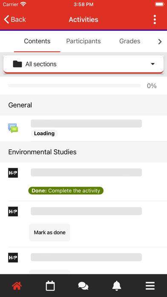This screenshot has height=297, width=167.
Task: Open the Messages chat bubbles icon
Action: (x=83, y=286)
